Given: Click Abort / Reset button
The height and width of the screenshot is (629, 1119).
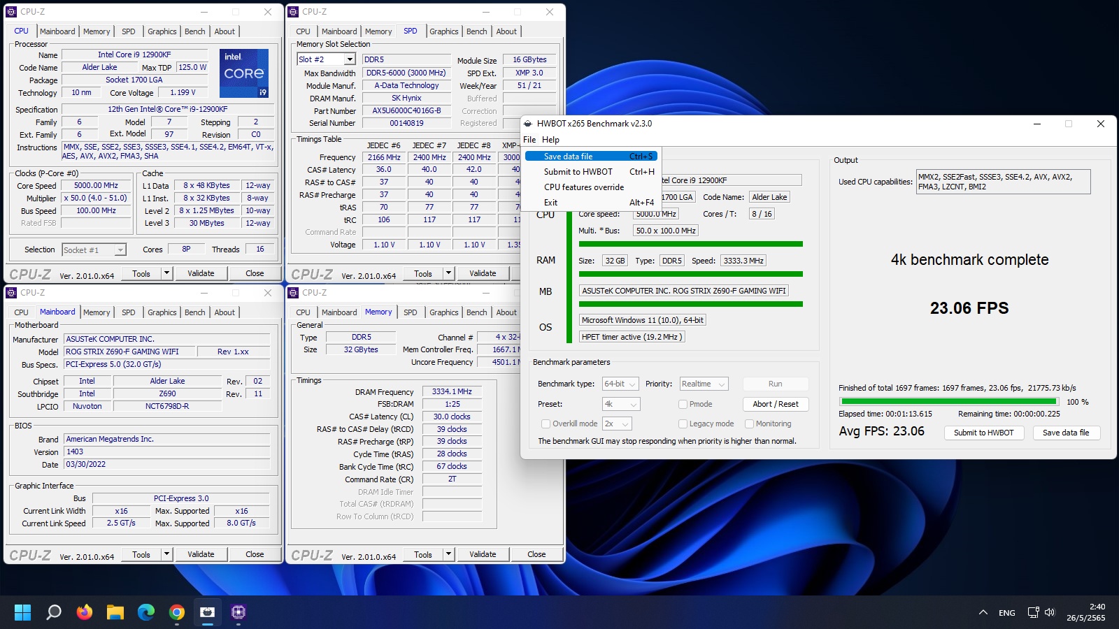Looking at the screenshot, I should pos(776,404).
